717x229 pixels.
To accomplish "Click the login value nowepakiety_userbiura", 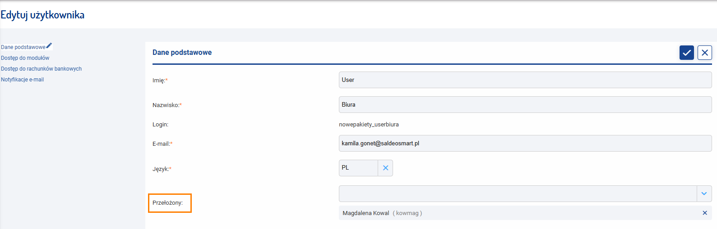I will tap(369, 125).
